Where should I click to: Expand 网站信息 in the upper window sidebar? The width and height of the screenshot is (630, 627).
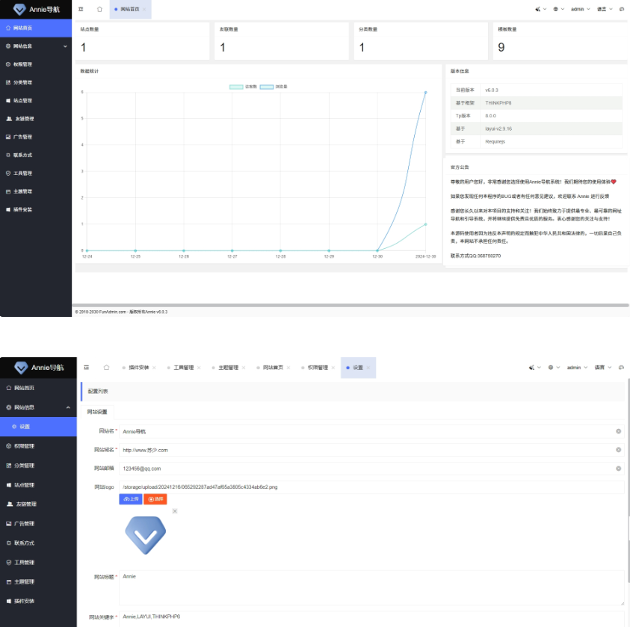point(36,46)
